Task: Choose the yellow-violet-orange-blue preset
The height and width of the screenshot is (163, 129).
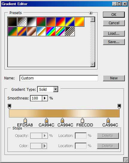Action: (22, 31)
